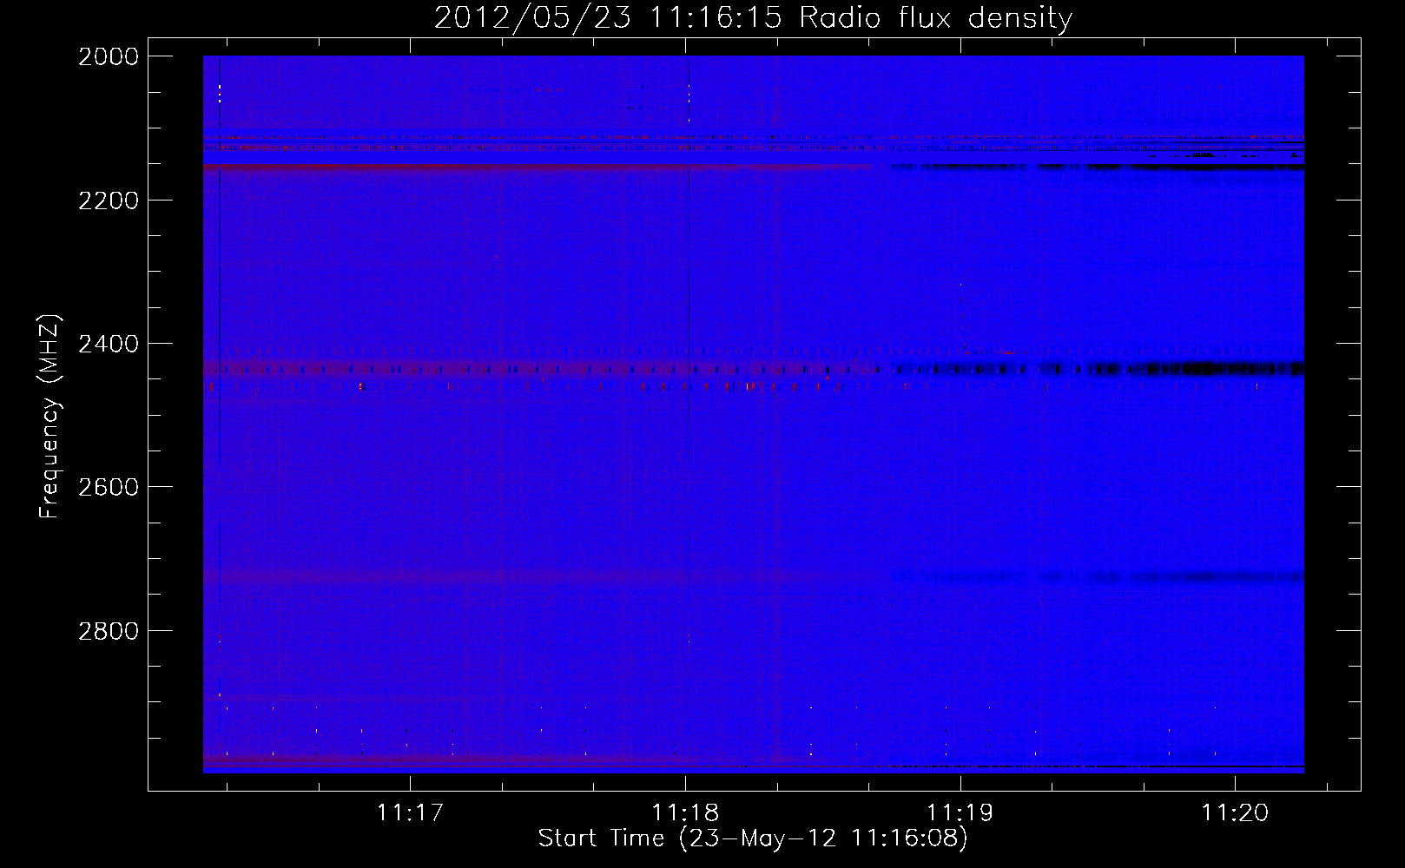This screenshot has height=868, width=1405.
Task: Click the 'Start Time (23-May-12 11:16:08)' label
Action: click(753, 838)
